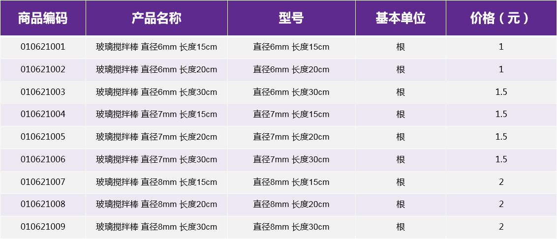Click the 商品编码 column header

[x=43, y=18]
